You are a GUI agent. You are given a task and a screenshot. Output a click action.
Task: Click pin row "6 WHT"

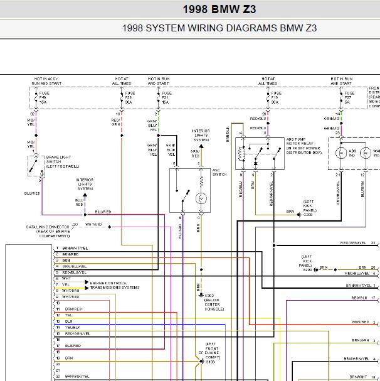point(63,279)
